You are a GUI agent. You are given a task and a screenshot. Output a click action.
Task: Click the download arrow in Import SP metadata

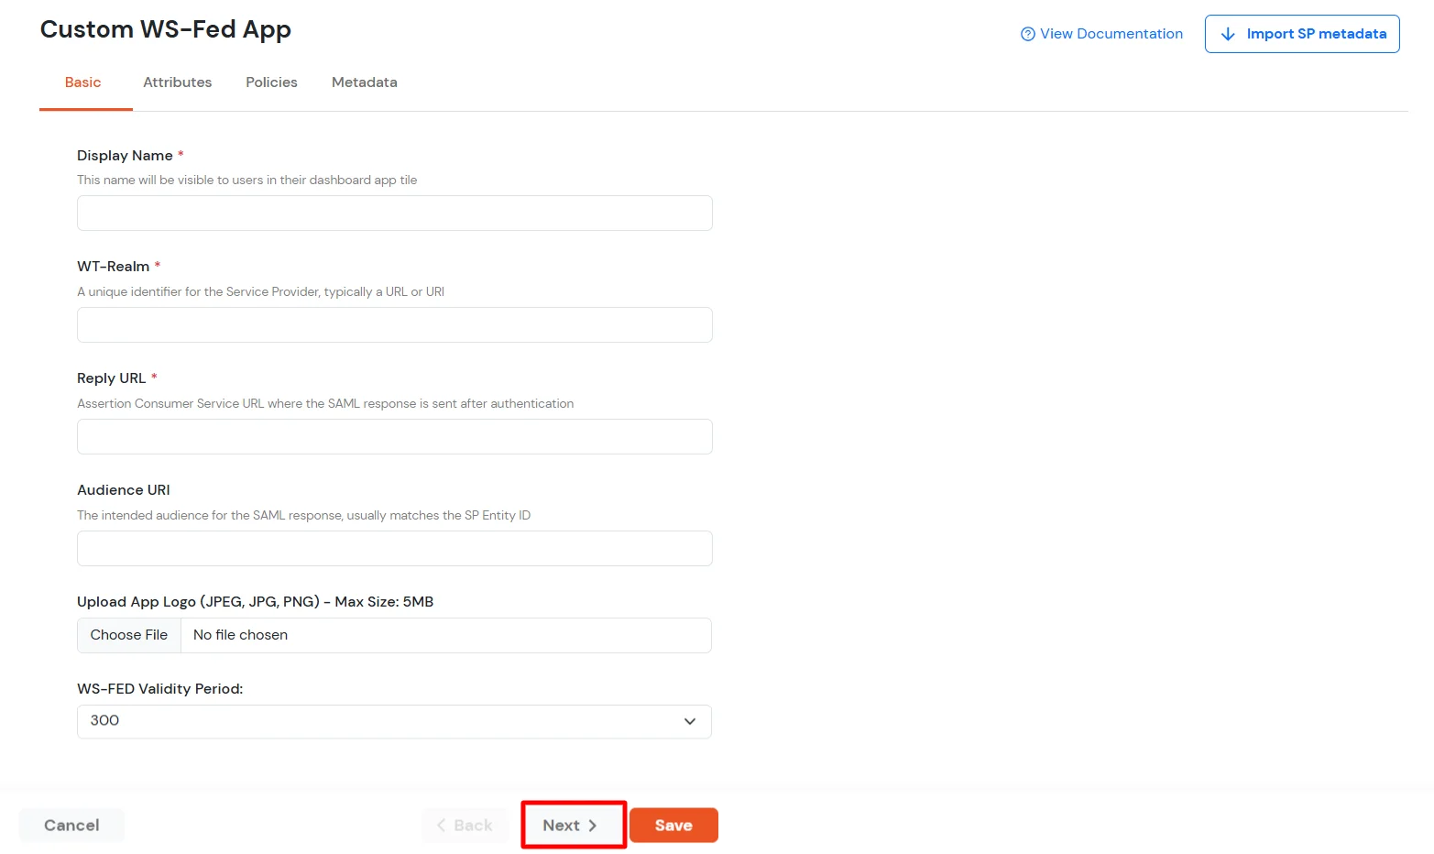click(x=1228, y=33)
